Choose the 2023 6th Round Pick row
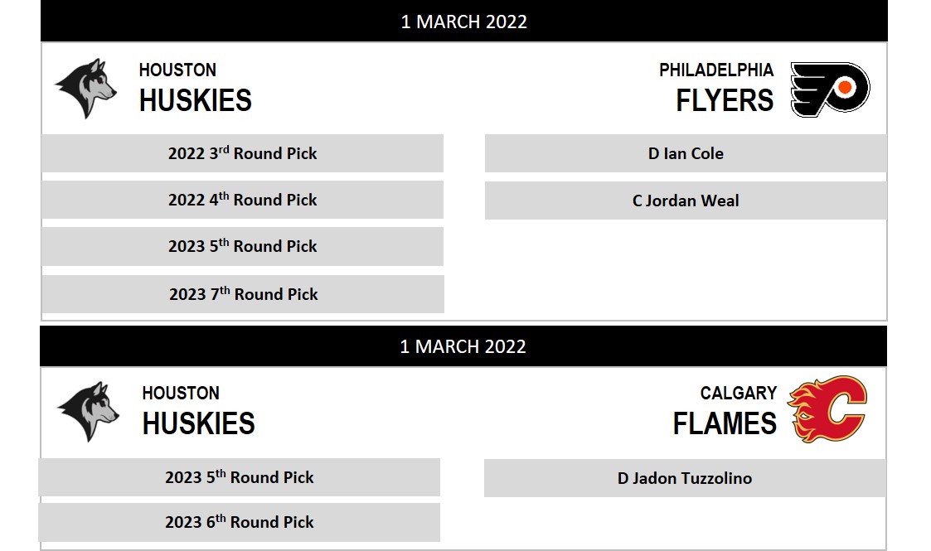 pos(239,522)
